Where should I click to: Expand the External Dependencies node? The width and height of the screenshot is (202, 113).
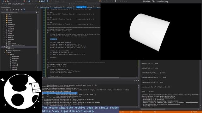[4, 51]
